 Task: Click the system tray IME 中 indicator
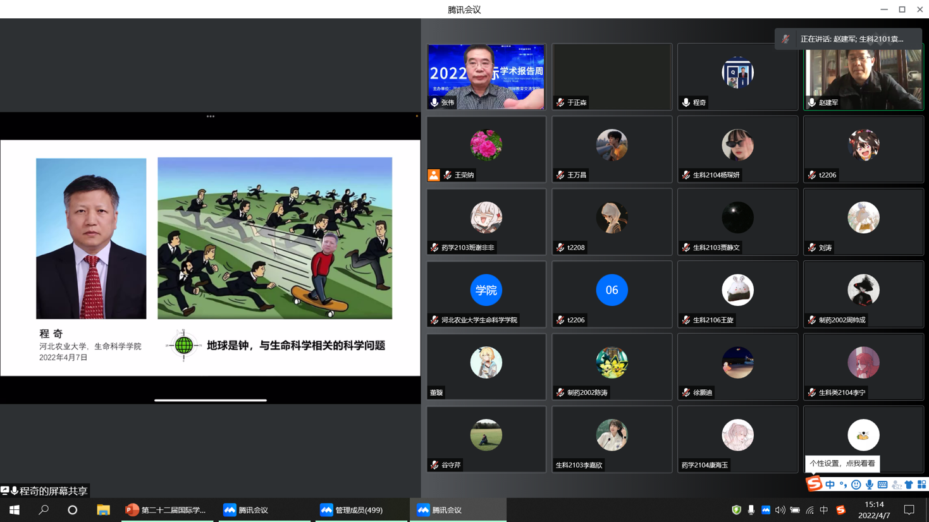(x=824, y=510)
